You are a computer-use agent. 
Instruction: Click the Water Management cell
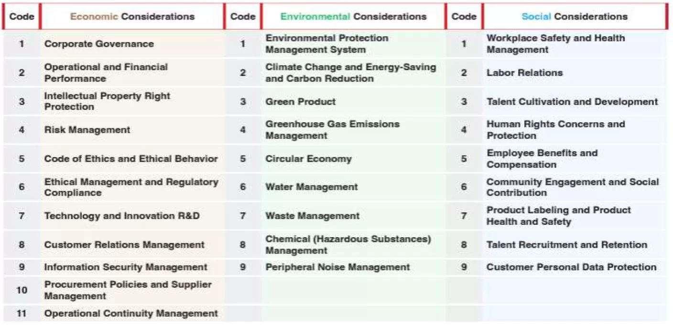click(x=311, y=187)
